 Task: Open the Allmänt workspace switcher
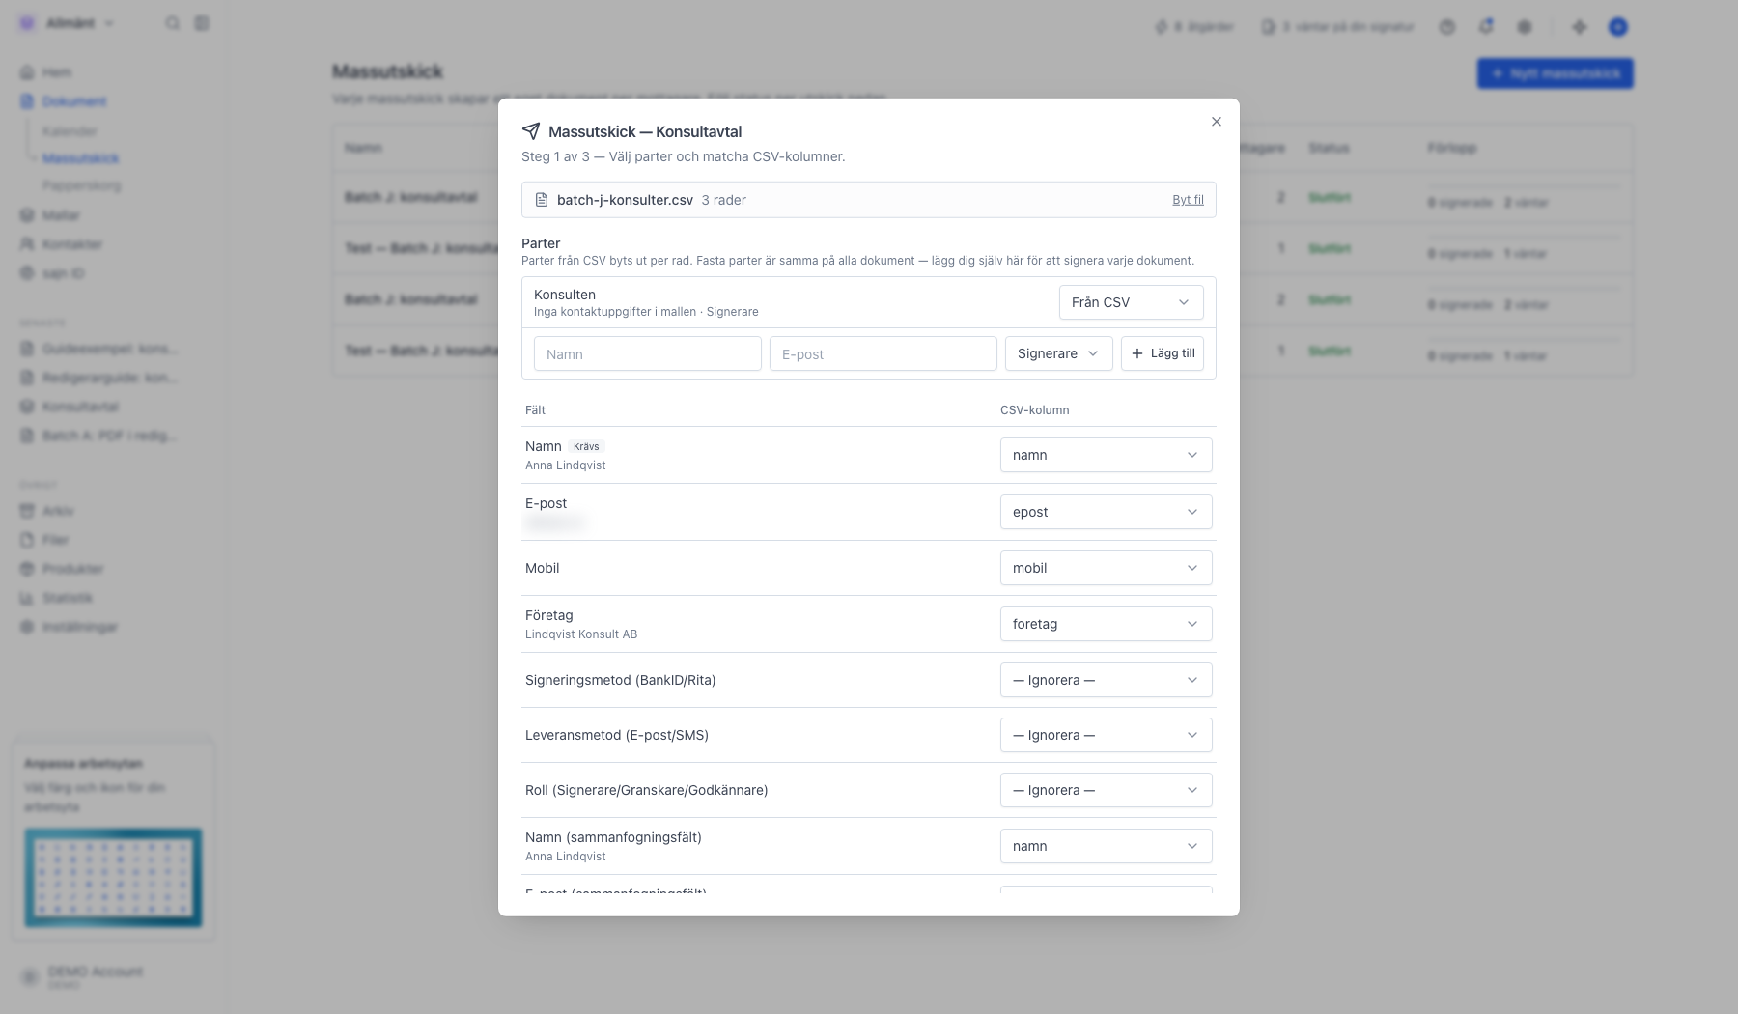point(68,23)
